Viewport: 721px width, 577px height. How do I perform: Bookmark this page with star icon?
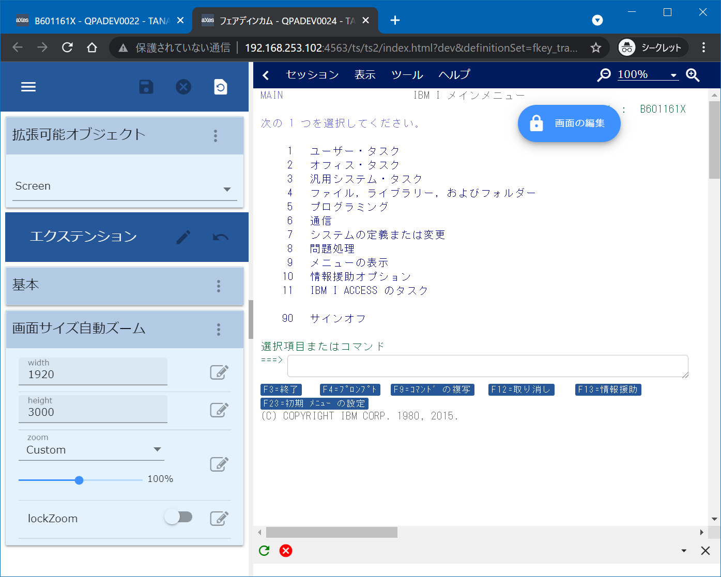coord(596,48)
